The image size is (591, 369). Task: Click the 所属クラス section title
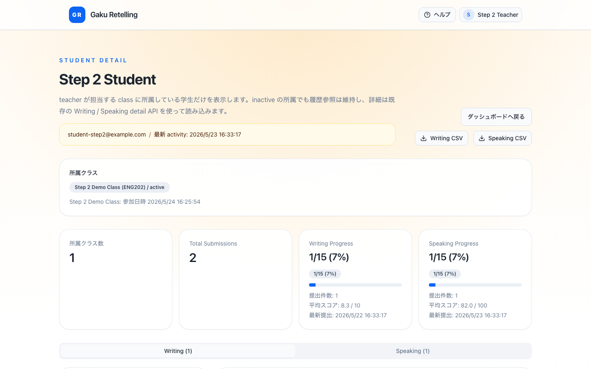coord(83,173)
